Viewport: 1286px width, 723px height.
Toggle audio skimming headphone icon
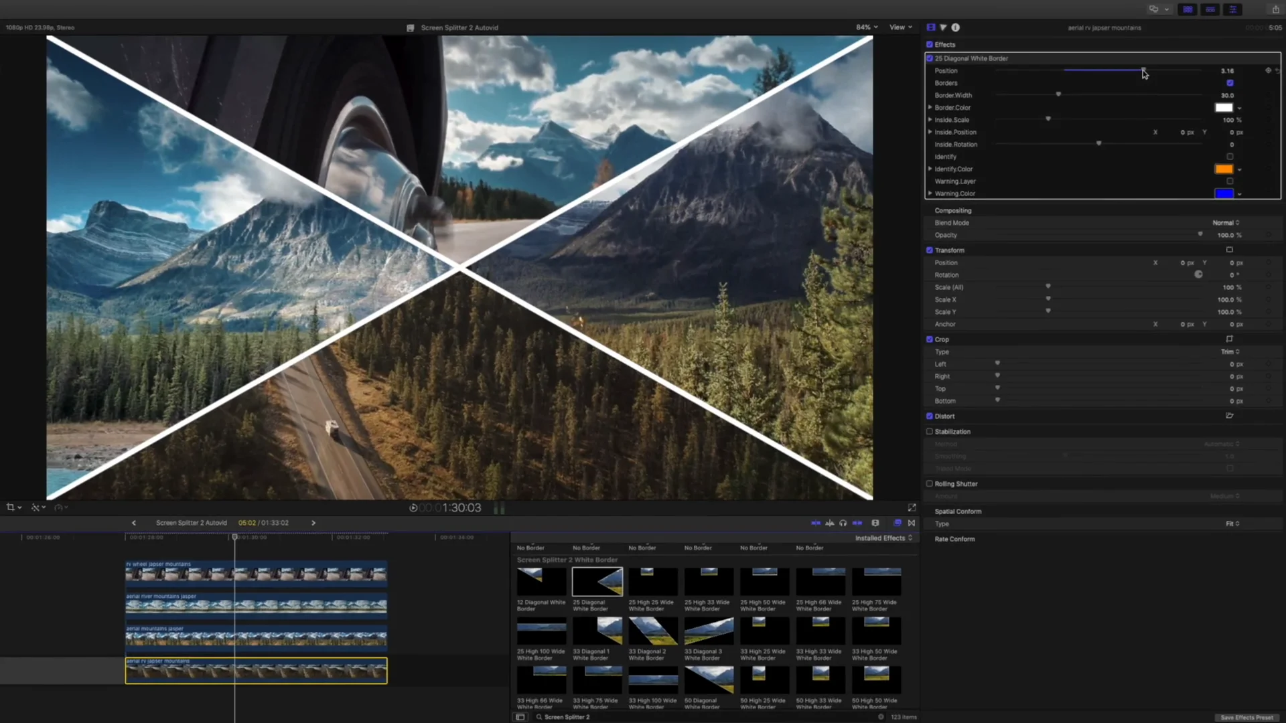coord(843,523)
